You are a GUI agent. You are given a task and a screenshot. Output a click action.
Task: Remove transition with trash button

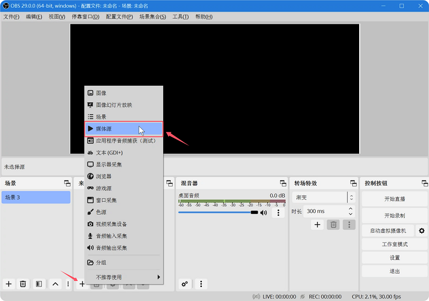[x=333, y=225]
